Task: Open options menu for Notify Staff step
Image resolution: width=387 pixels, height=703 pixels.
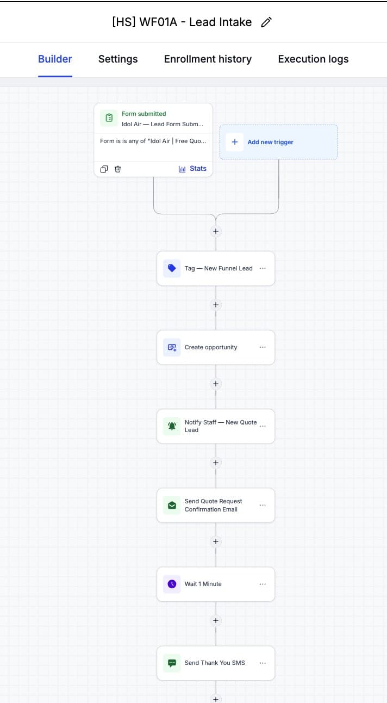Action: tap(263, 426)
